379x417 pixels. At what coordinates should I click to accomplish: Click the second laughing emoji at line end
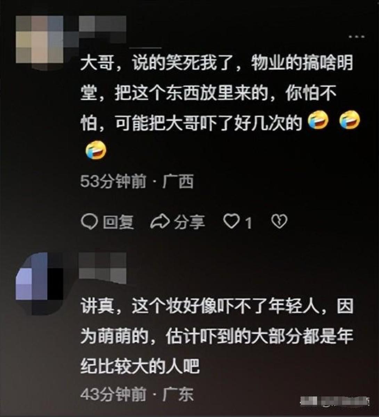350,120
